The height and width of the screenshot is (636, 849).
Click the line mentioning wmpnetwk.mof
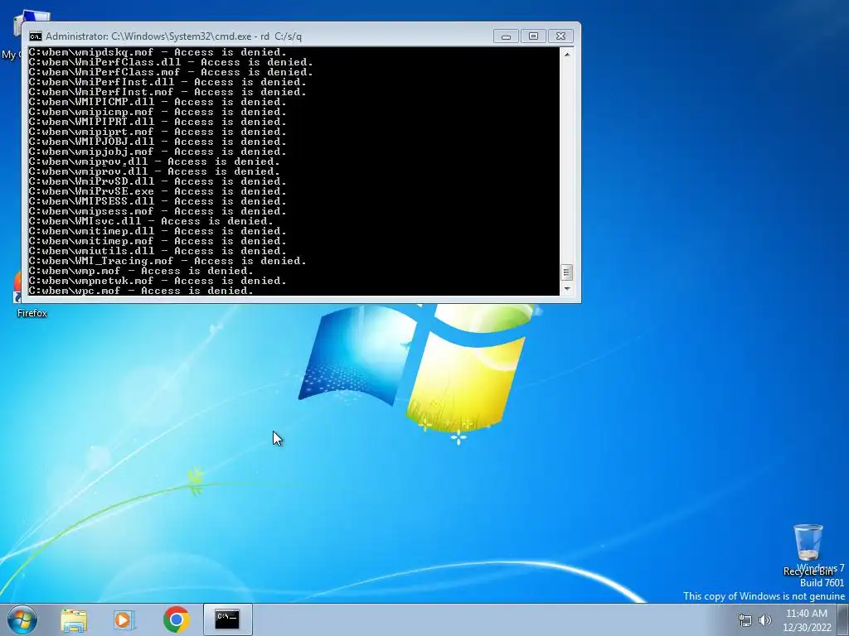[x=158, y=281]
